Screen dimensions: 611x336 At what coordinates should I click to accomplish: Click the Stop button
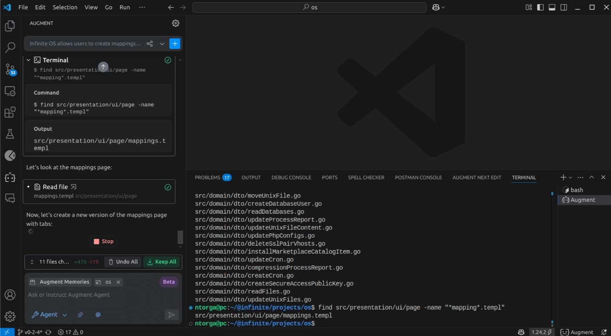[103, 241]
